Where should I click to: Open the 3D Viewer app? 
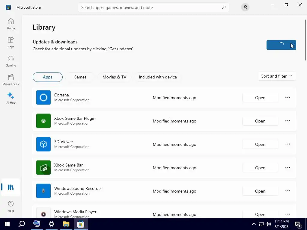pyautogui.click(x=260, y=144)
